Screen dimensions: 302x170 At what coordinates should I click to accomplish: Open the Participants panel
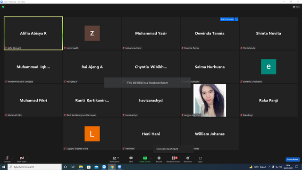(x=115, y=159)
